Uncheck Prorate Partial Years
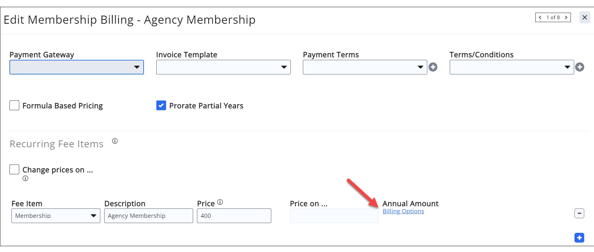This screenshot has width=594, height=252. 161,106
